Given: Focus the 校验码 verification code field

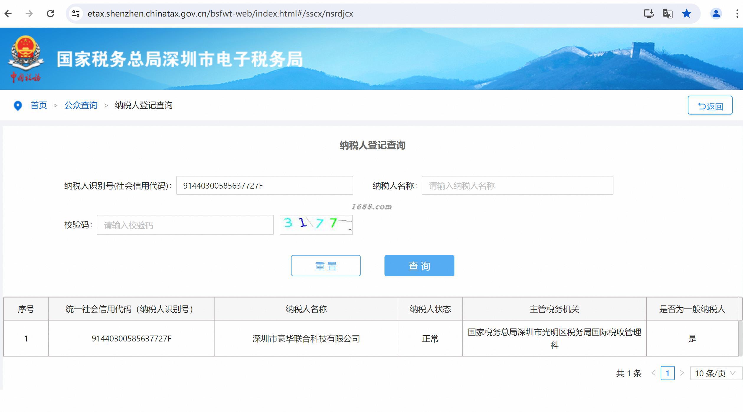Looking at the screenshot, I should point(185,225).
